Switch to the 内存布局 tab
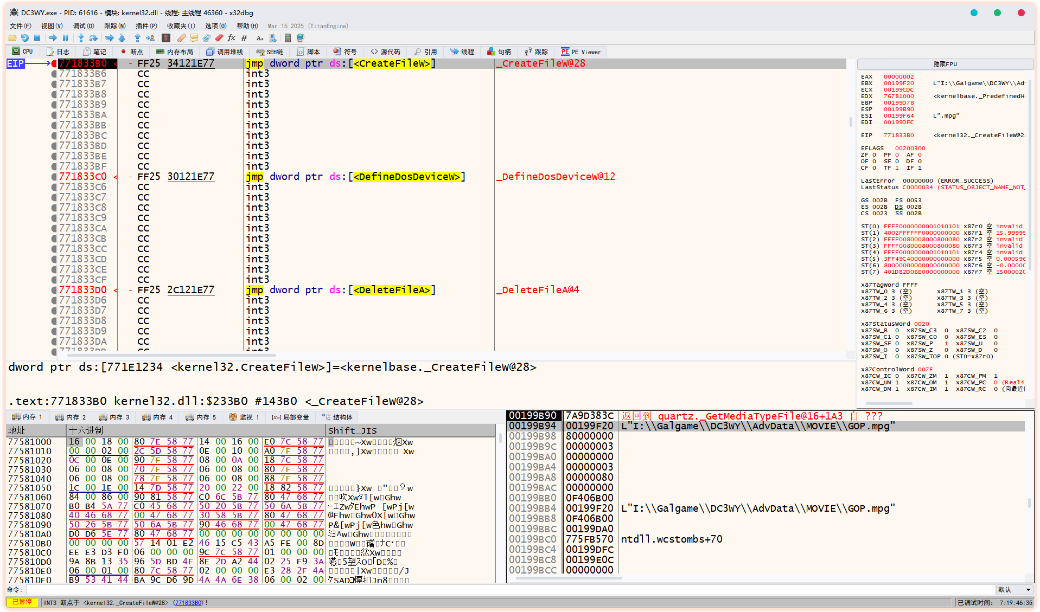 175,52
